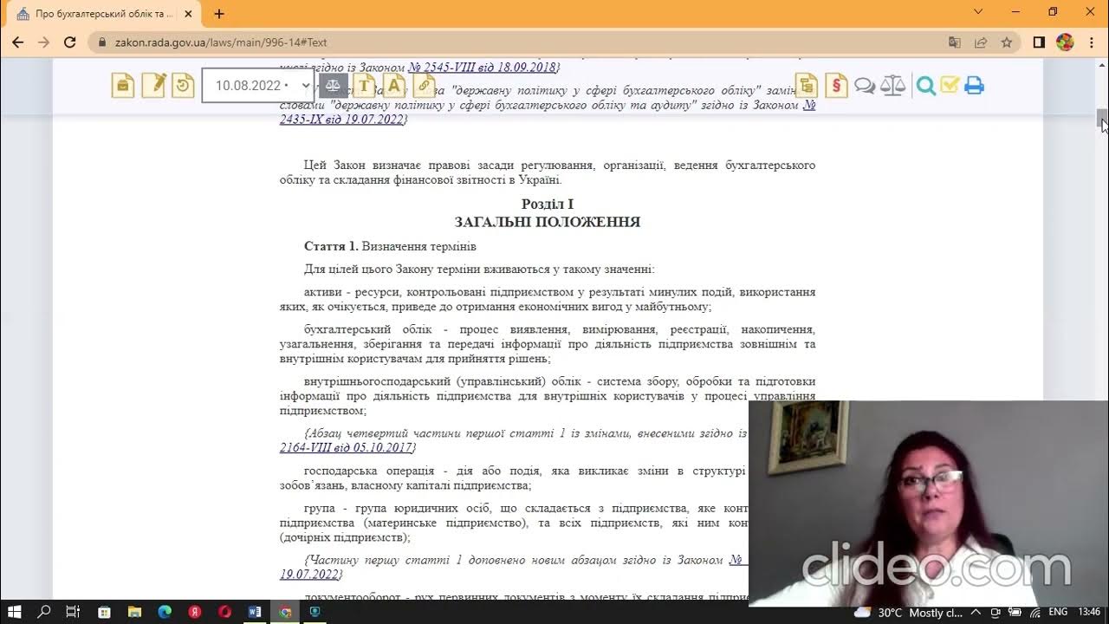Open the screen recorder app on taskbar
The width and height of the screenshot is (1109, 624).
(x=315, y=612)
